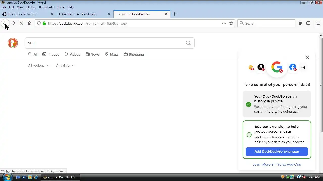The width and height of the screenshot is (323, 181).
Task: Click green check on search history item
Action: click(249, 104)
